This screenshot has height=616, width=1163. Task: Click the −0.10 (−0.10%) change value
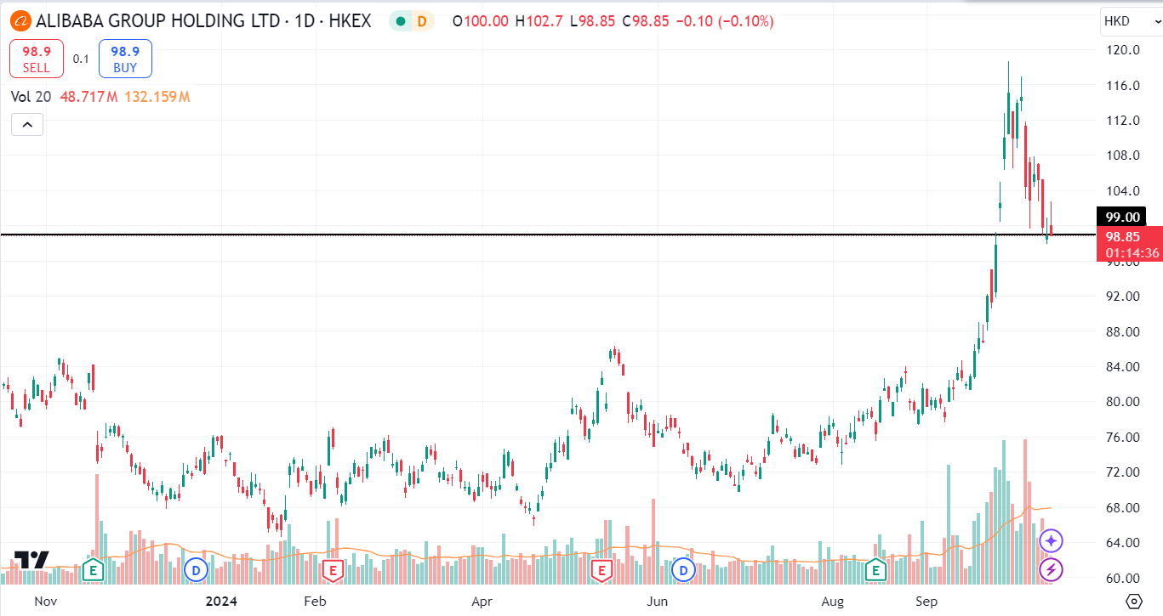(x=724, y=21)
